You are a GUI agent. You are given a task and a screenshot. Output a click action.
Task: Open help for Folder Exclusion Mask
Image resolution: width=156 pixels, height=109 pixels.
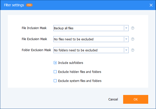pyautogui.click(x=133, y=50)
